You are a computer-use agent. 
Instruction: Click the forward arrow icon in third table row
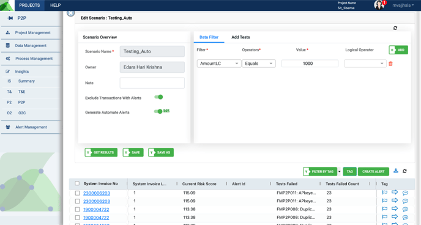click(395, 208)
